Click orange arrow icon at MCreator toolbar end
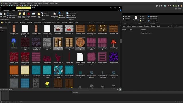The width and height of the screenshot is (183, 103). (x=182, y=6)
